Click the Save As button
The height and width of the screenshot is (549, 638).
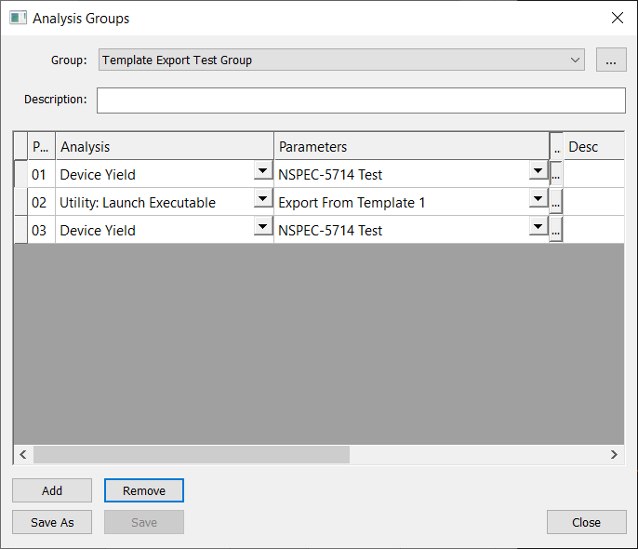(x=52, y=522)
